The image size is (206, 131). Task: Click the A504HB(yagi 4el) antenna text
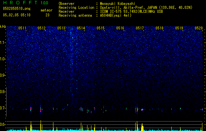(x=116, y=15)
